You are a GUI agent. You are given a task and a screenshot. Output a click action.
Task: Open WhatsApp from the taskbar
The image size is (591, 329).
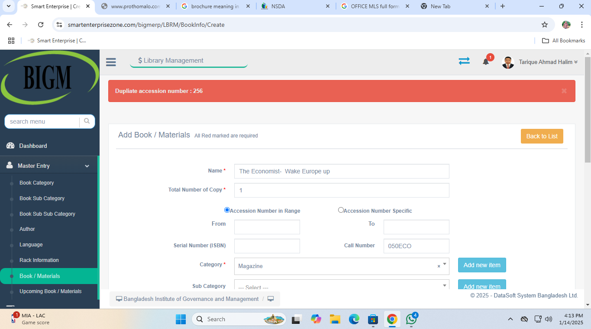[x=411, y=319]
